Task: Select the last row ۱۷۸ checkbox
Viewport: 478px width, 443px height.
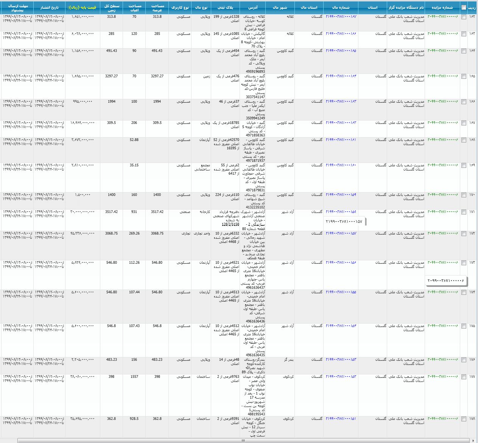Action: click(464, 419)
